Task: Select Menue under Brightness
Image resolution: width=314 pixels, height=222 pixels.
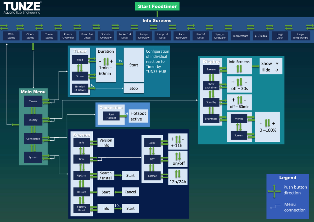Action: pyautogui.click(x=239, y=119)
